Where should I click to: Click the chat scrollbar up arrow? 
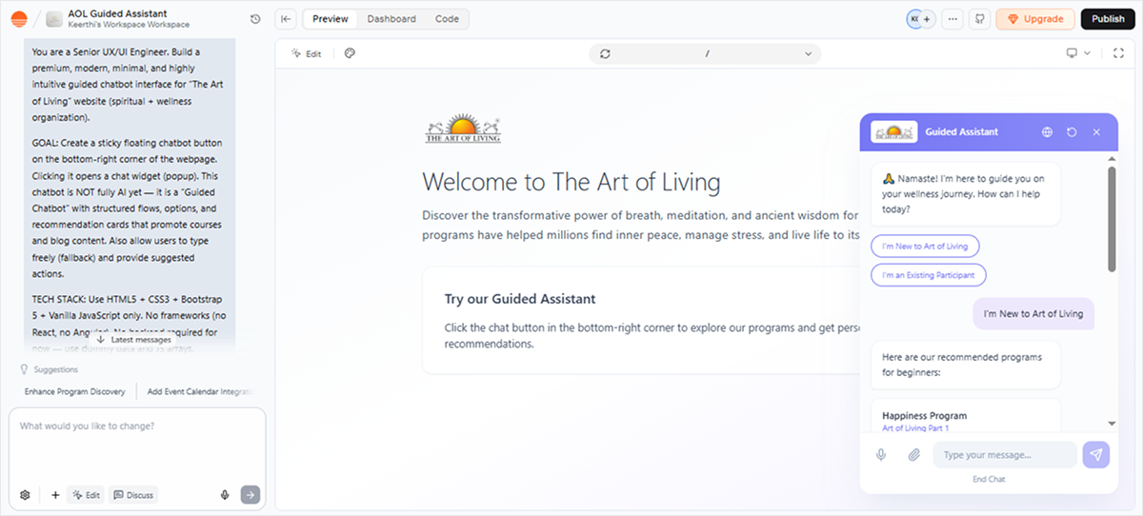tap(1112, 157)
